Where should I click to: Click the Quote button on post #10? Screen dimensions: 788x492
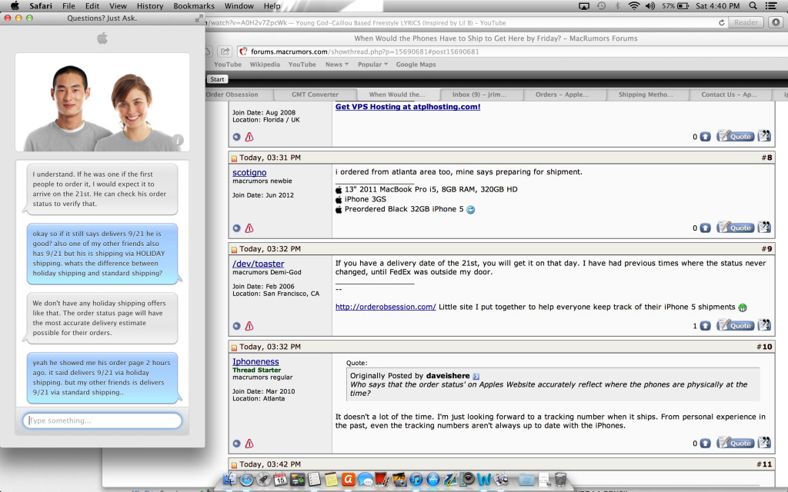tap(735, 443)
